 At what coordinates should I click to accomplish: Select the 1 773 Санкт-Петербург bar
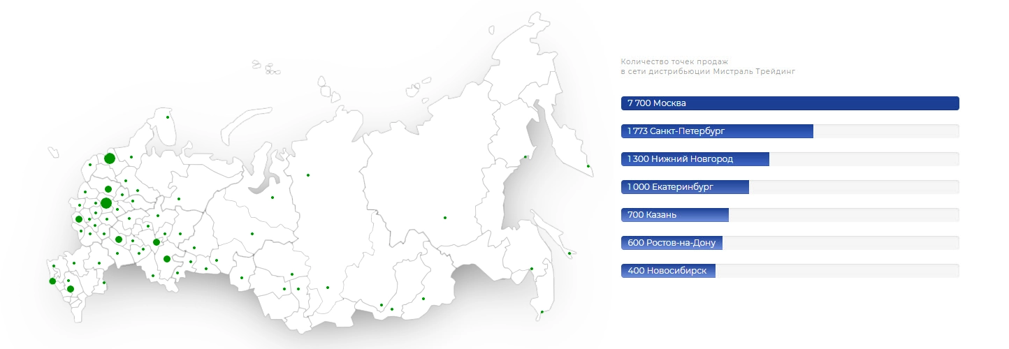click(x=716, y=131)
